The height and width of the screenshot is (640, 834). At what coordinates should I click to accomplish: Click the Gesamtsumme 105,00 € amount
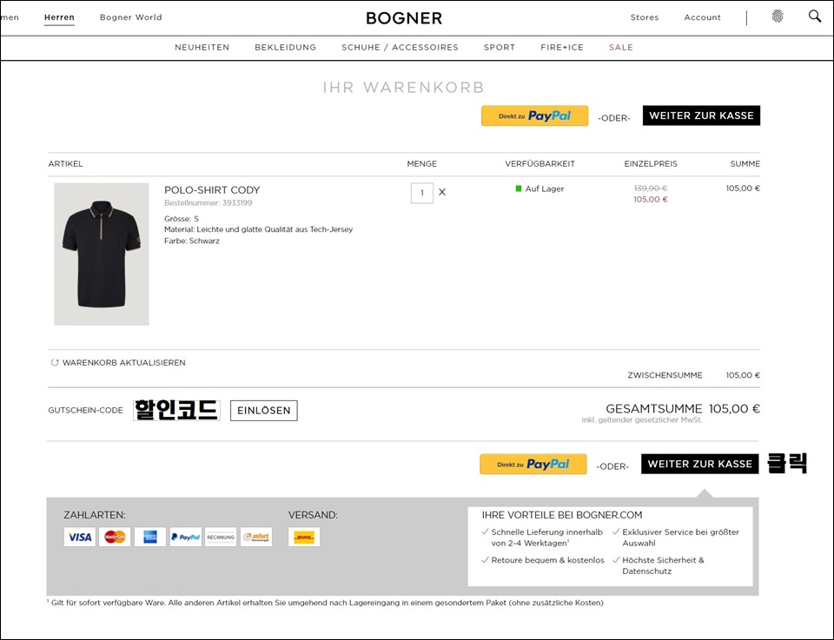(x=735, y=409)
